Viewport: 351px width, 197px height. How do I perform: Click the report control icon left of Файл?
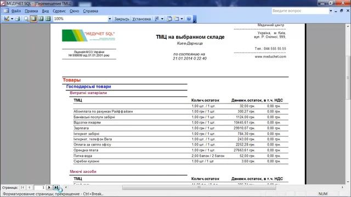6,11
